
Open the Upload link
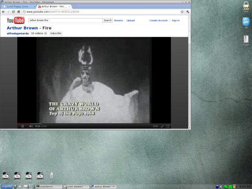[130, 20]
